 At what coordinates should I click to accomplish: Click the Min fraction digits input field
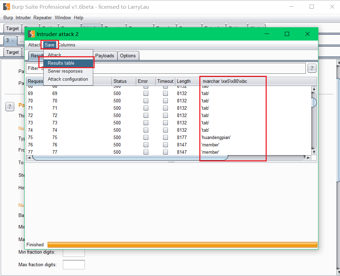pyautogui.click(x=74, y=252)
